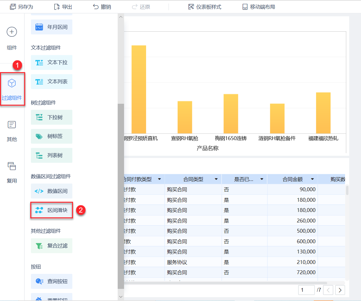The image size is (361, 301).
Task: Open the 复用 sidebar icon
Action: pos(12,166)
